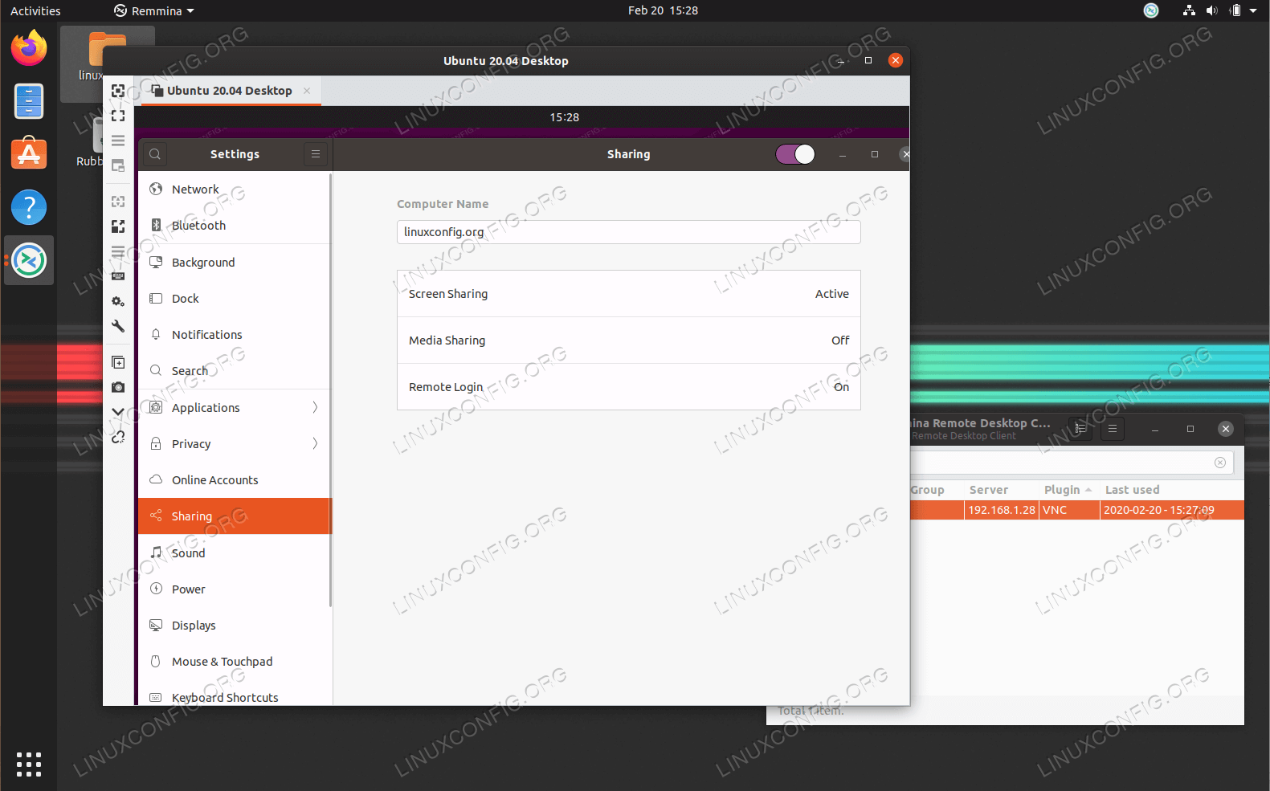
Task: Click Remmina auto-fit window toolbar icon
Action: click(118, 91)
